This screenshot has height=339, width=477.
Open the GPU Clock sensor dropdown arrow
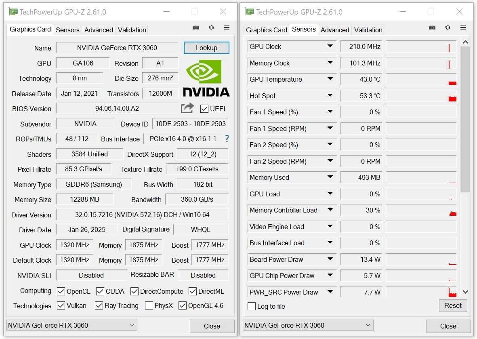[330, 46]
